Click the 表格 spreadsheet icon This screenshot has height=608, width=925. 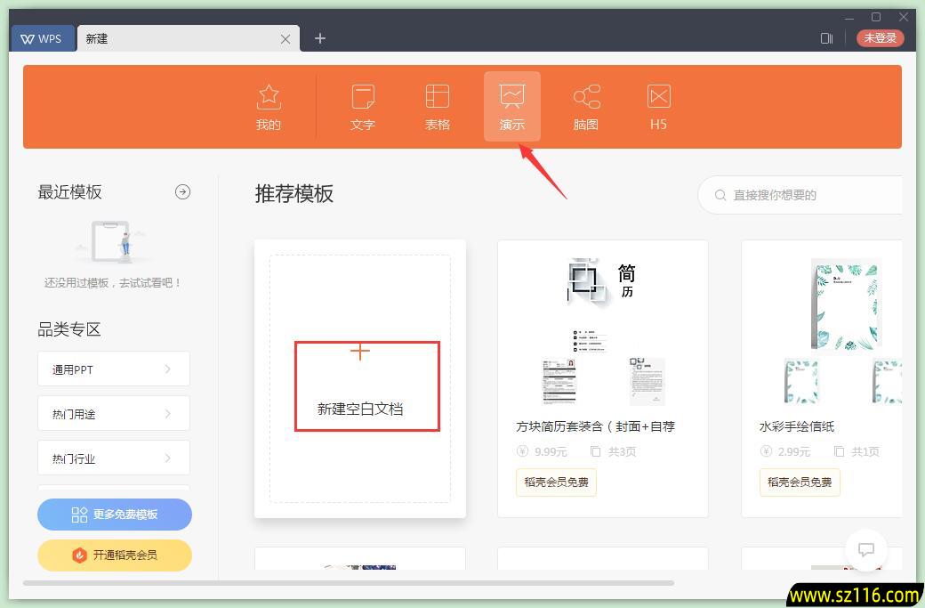click(x=437, y=106)
